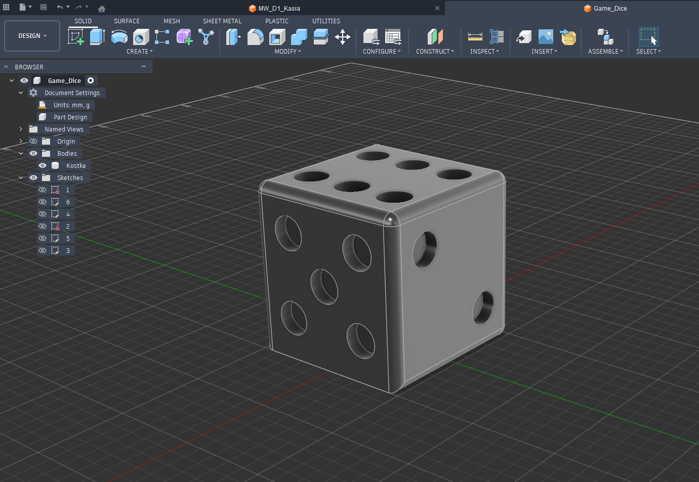Click the Construct plane icon
Screen dimensions: 699x482
click(x=435, y=37)
